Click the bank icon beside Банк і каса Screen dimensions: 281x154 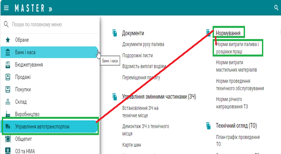pyautogui.click(x=8, y=52)
